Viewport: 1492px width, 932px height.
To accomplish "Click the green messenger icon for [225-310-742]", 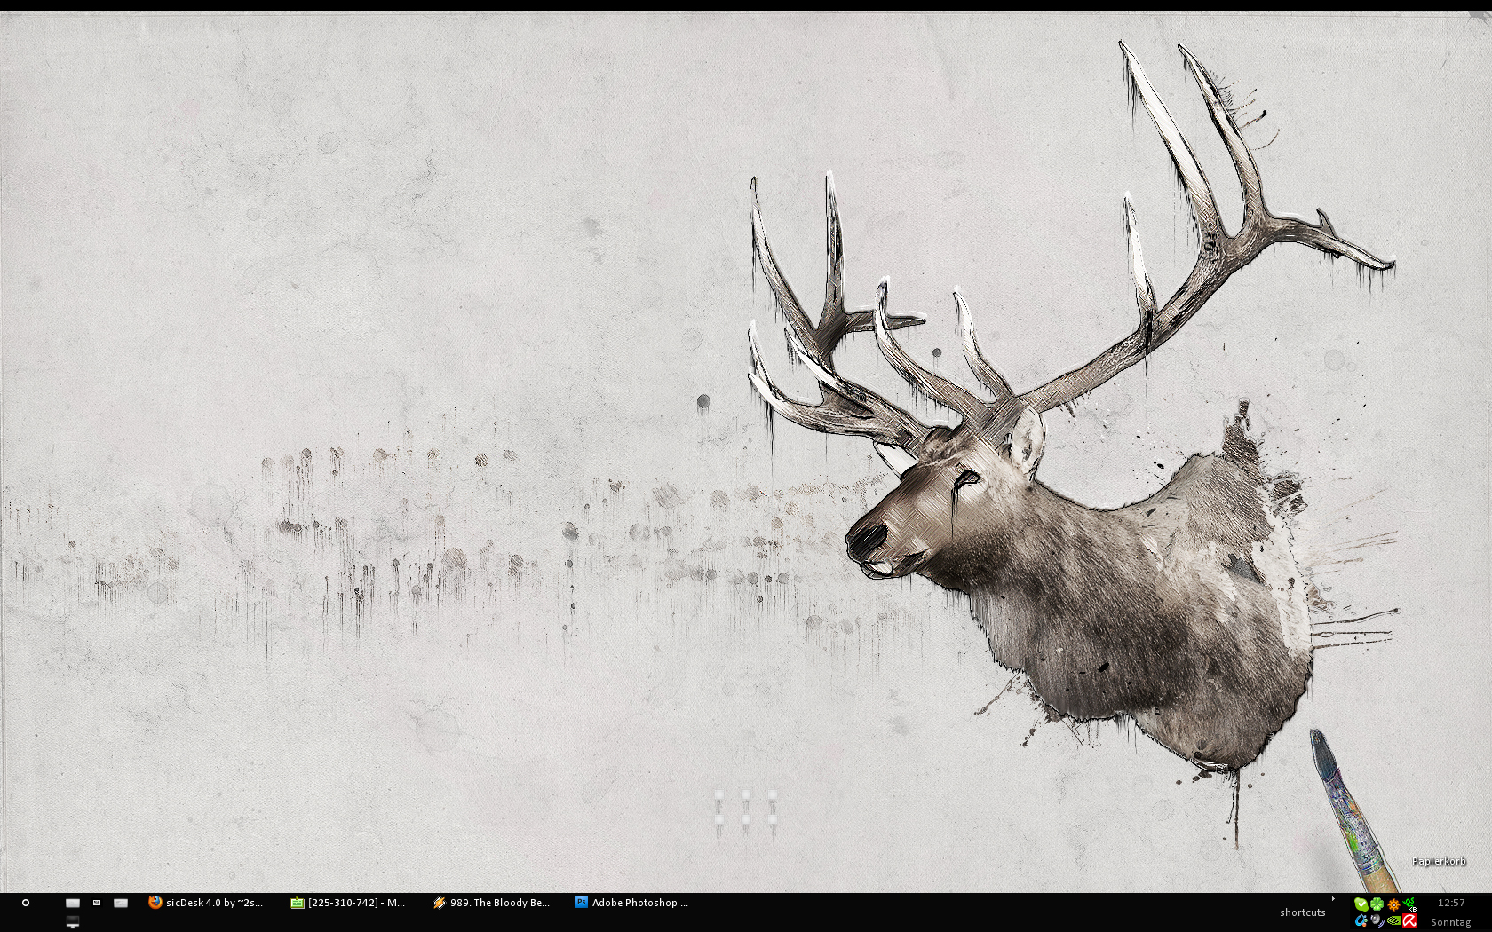I will tap(298, 903).
